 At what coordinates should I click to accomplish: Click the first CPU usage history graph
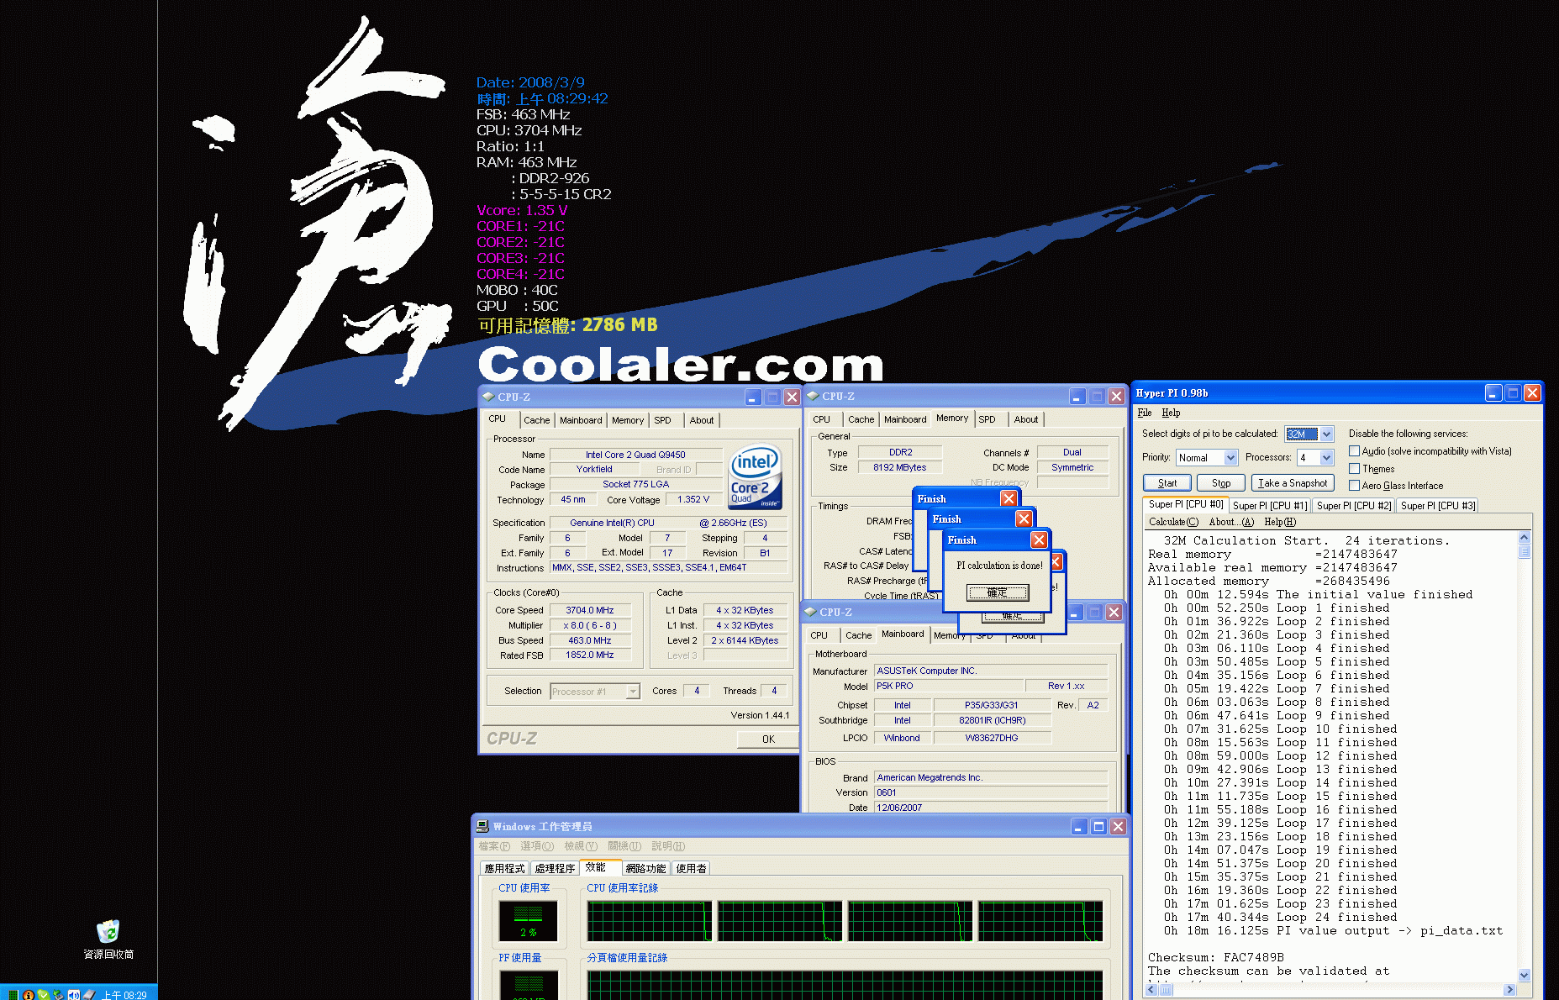(x=650, y=922)
